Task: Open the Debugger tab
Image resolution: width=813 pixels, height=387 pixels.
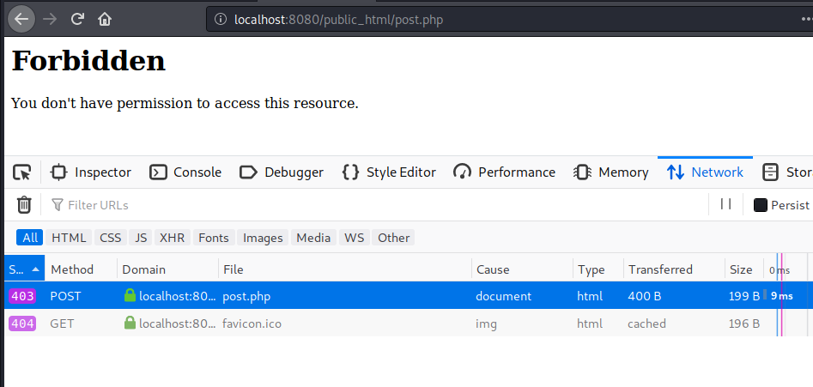Action: 282,172
